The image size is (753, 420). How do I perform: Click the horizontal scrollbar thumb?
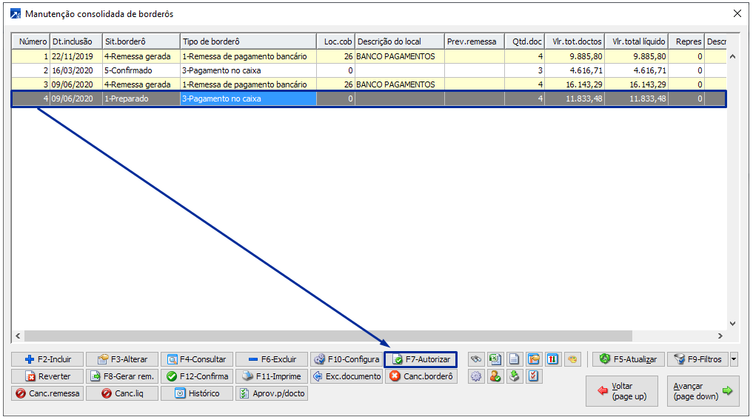[328, 336]
